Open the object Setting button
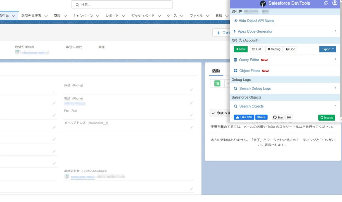The height and width of the screenshot is (202, 342). 274,49
